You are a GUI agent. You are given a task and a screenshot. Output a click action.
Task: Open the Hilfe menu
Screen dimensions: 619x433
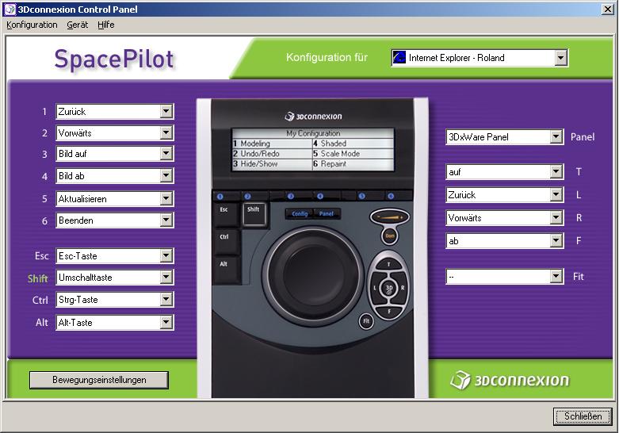pos(105,25)
